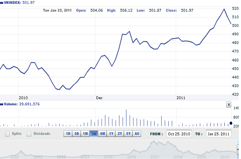Screen dimensions: 241x159
Task: Select the 5Y time range
Action: [x=128, y=134]
